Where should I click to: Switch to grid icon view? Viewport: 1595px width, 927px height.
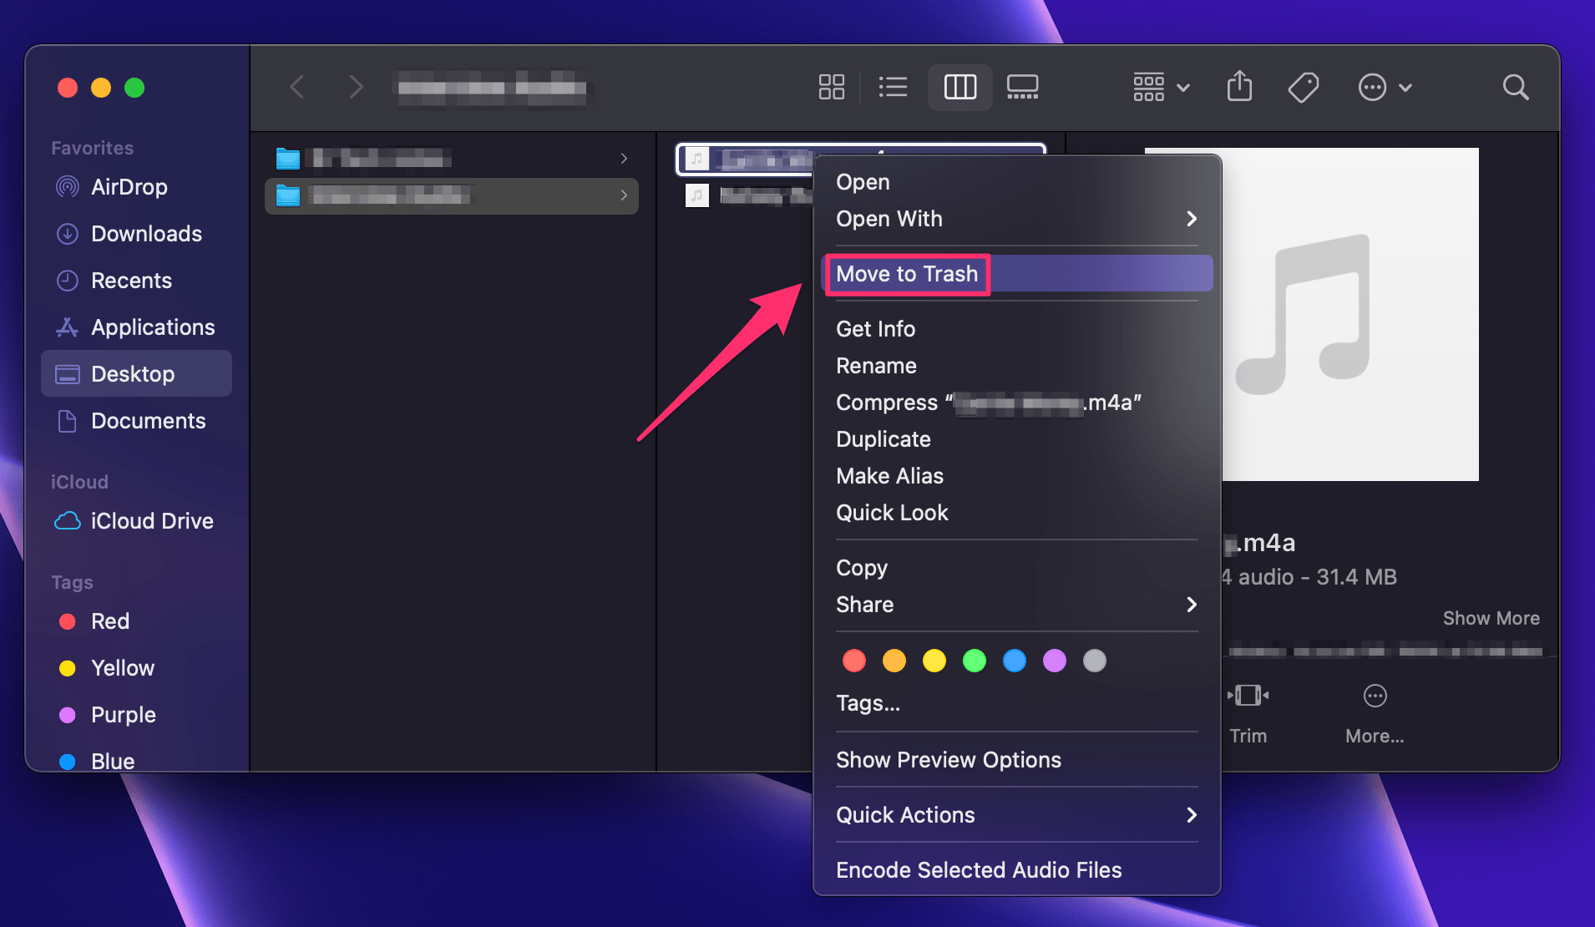[831, 87]
